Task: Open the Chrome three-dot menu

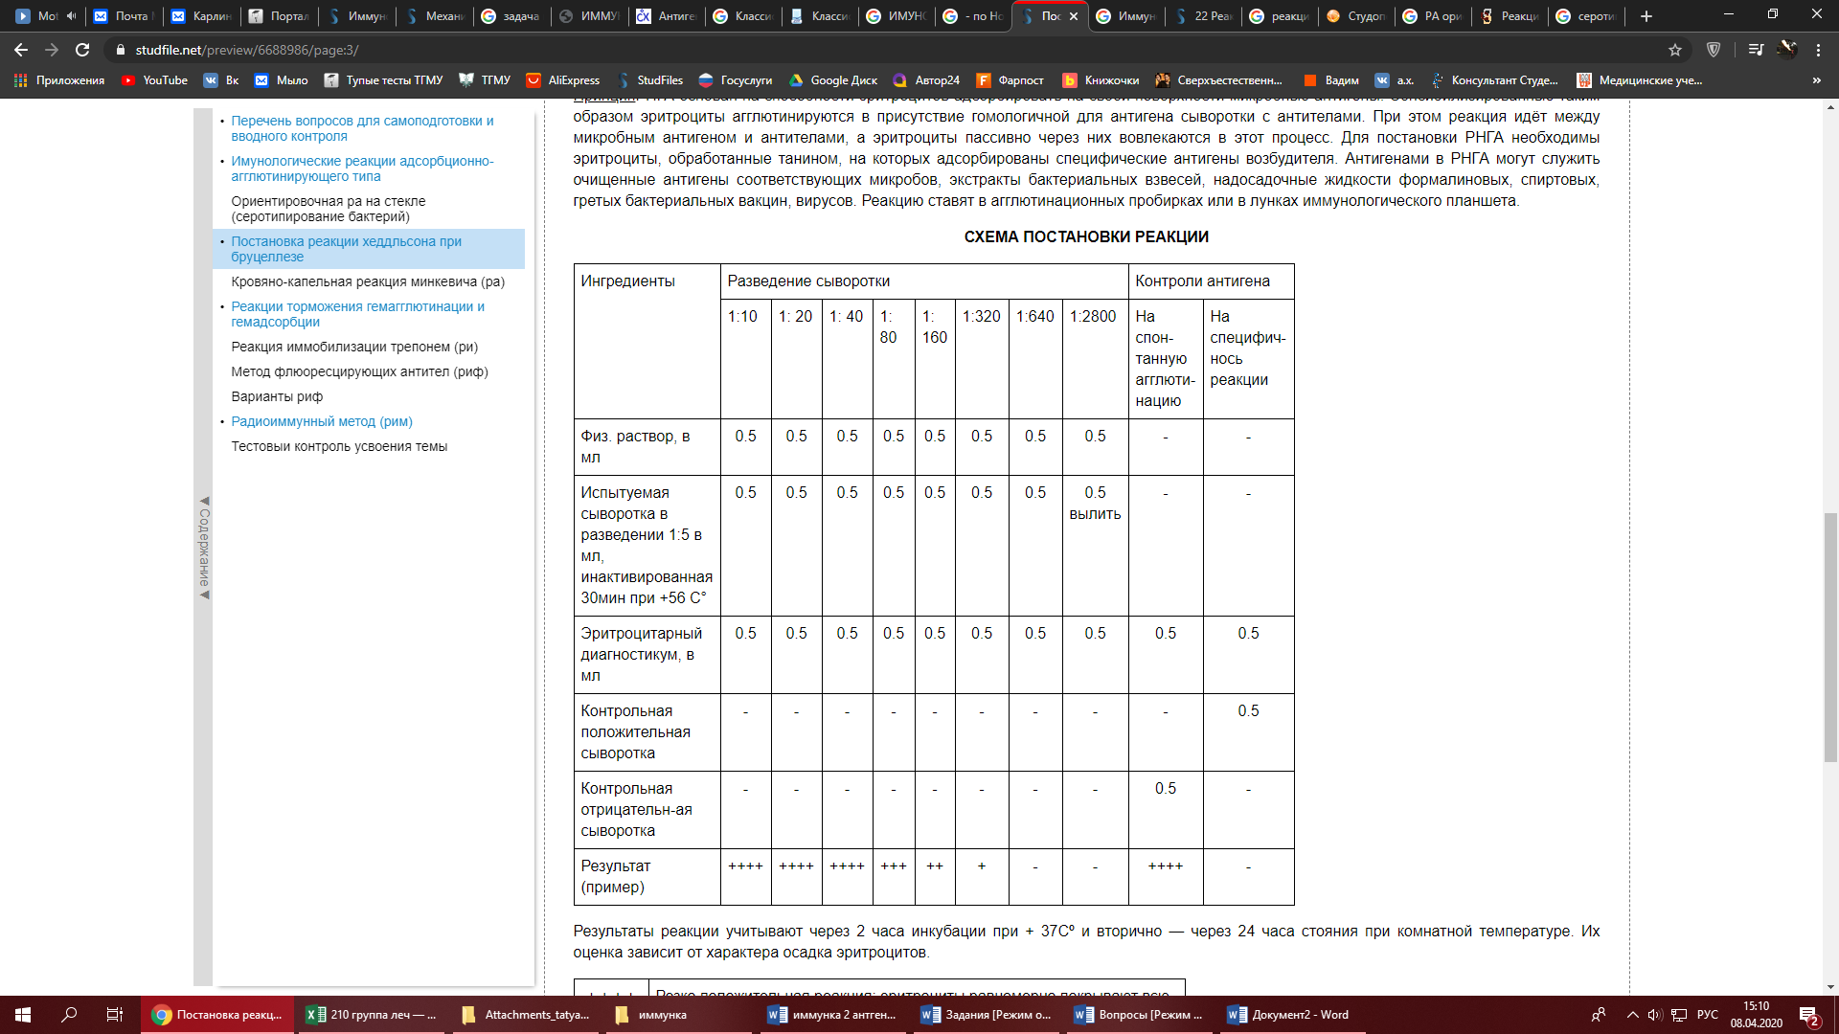Action: (1818, 50)
